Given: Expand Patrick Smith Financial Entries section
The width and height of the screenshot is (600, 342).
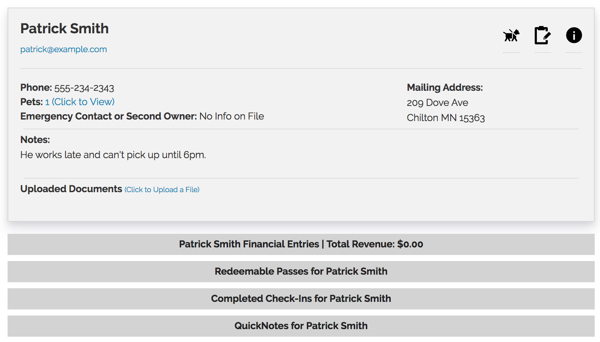Looking at the screenshot, I should tap(301, 244).
